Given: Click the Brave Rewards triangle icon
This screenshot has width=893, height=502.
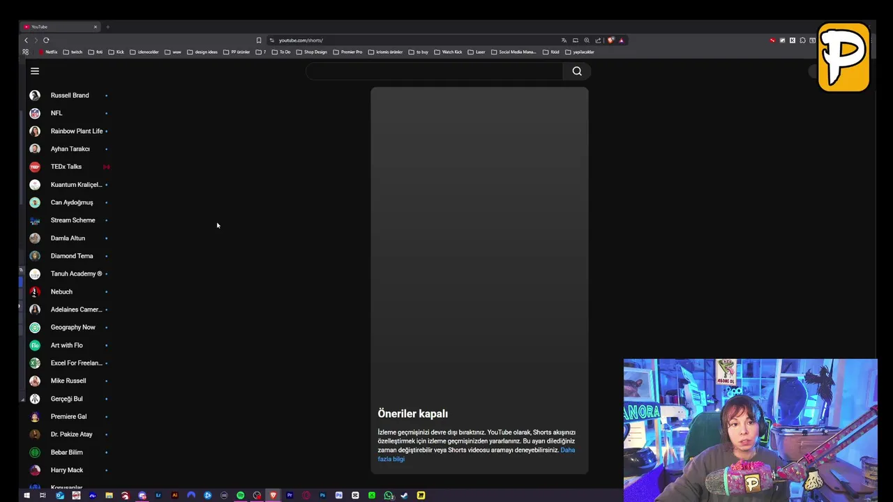Looking at the screenshot, I should coord(621,40).
